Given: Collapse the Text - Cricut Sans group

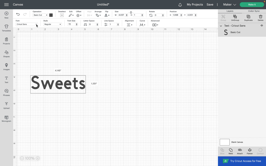Looking at the screenshot, I should 221,26.
